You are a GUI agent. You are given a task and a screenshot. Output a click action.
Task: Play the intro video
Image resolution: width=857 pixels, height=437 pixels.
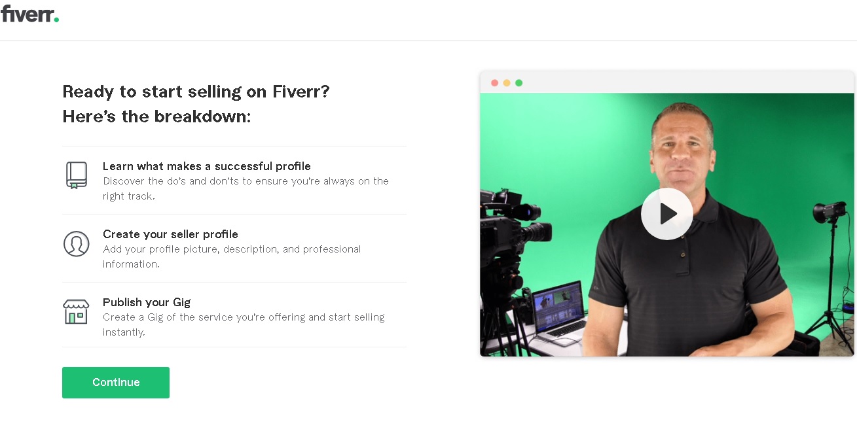tap(666, 214)
